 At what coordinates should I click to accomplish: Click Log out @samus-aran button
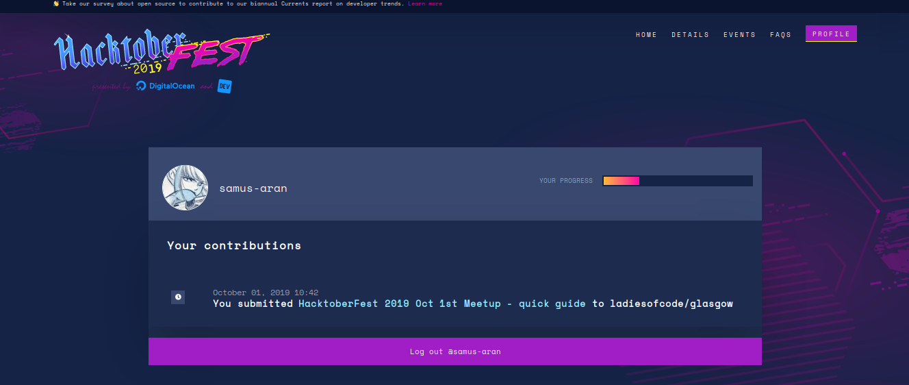(455, 351)
